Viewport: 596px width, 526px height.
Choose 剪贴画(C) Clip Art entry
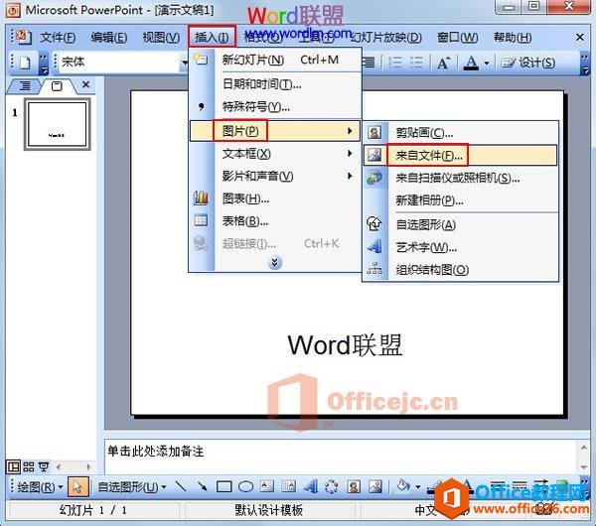460,133
